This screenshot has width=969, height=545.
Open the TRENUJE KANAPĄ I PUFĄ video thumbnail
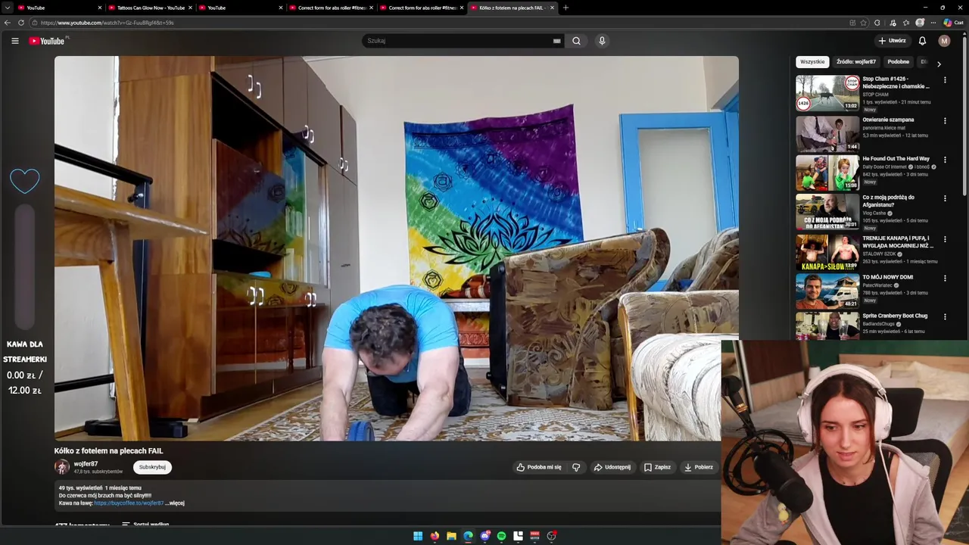click(827, 252)
